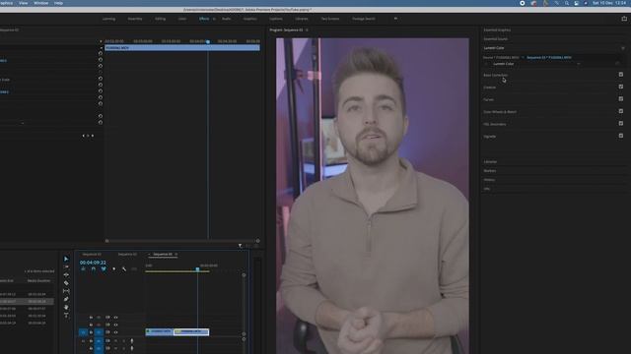Reset the Lumetri Color effect
This screenshot has height=354, width=631.
(617, 63)
